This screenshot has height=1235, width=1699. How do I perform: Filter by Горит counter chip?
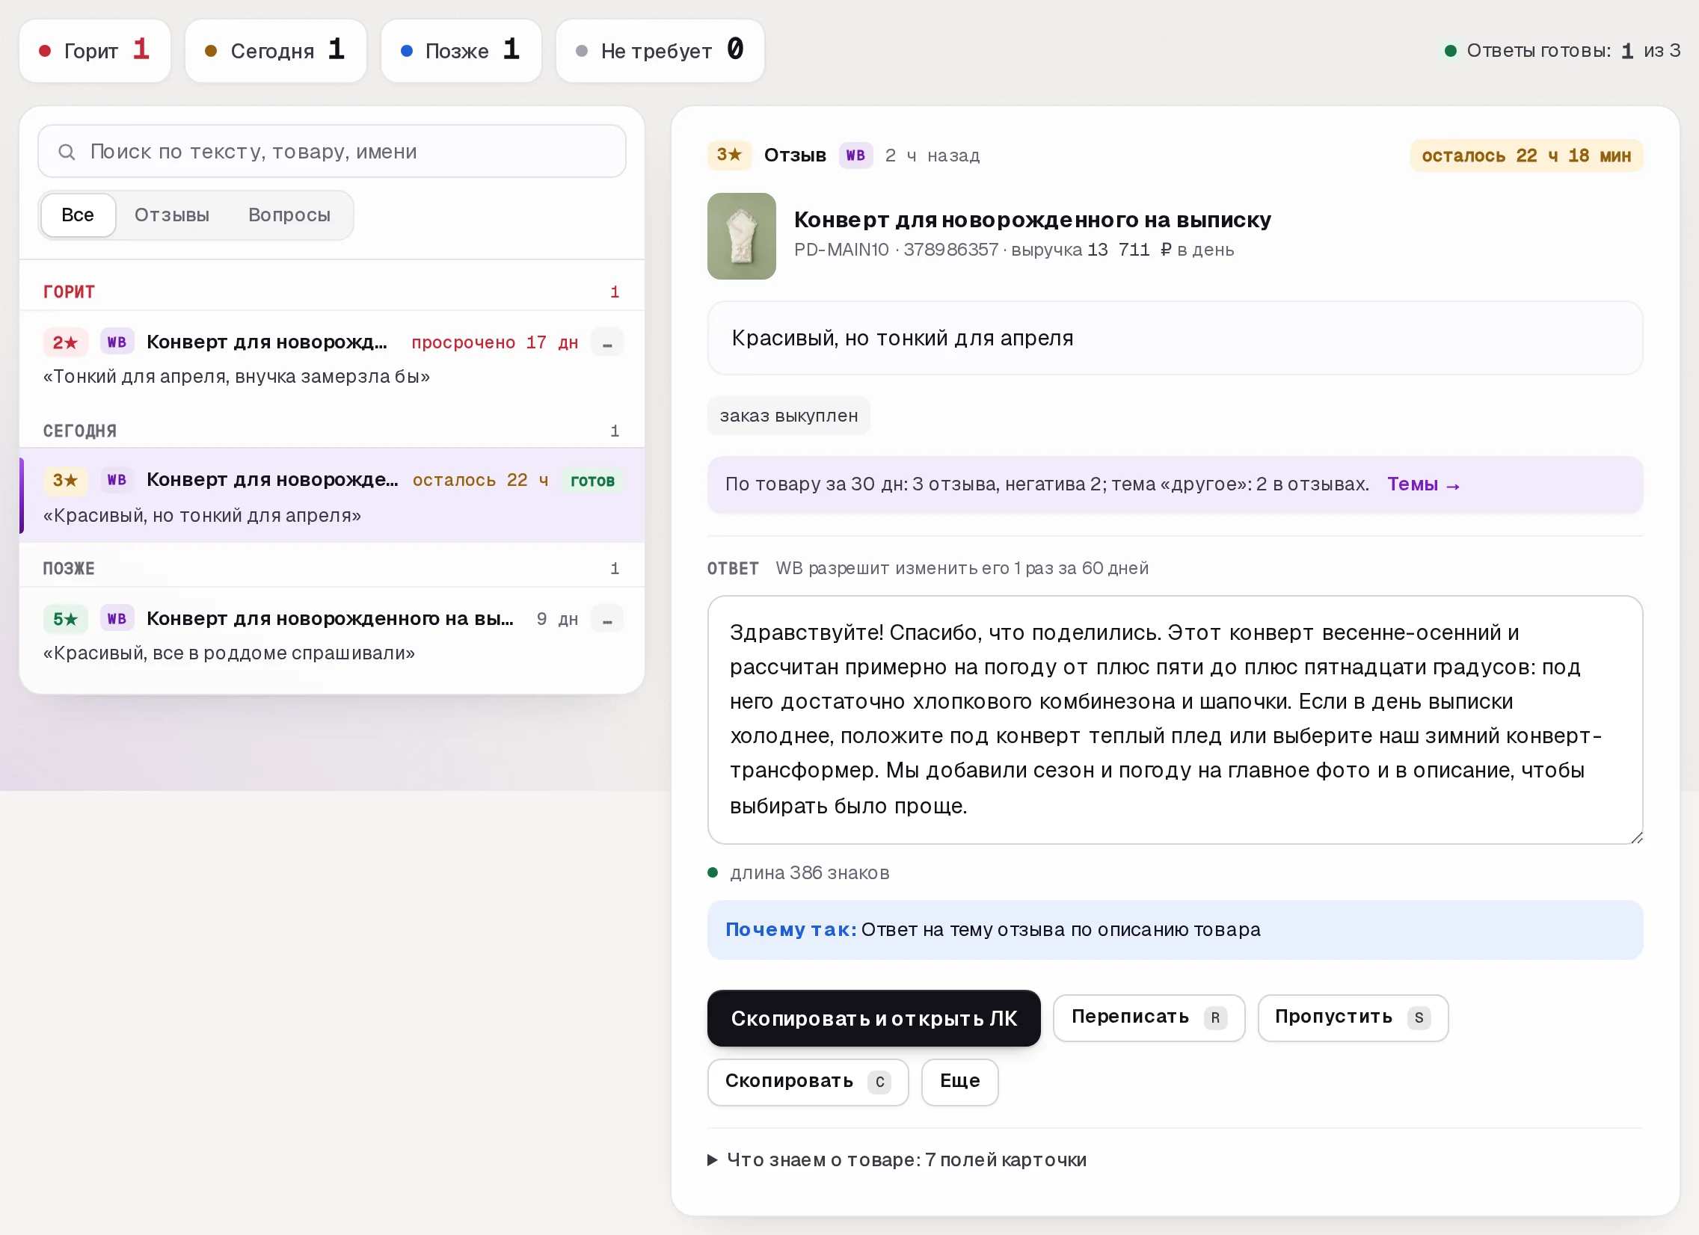(95, 51)
